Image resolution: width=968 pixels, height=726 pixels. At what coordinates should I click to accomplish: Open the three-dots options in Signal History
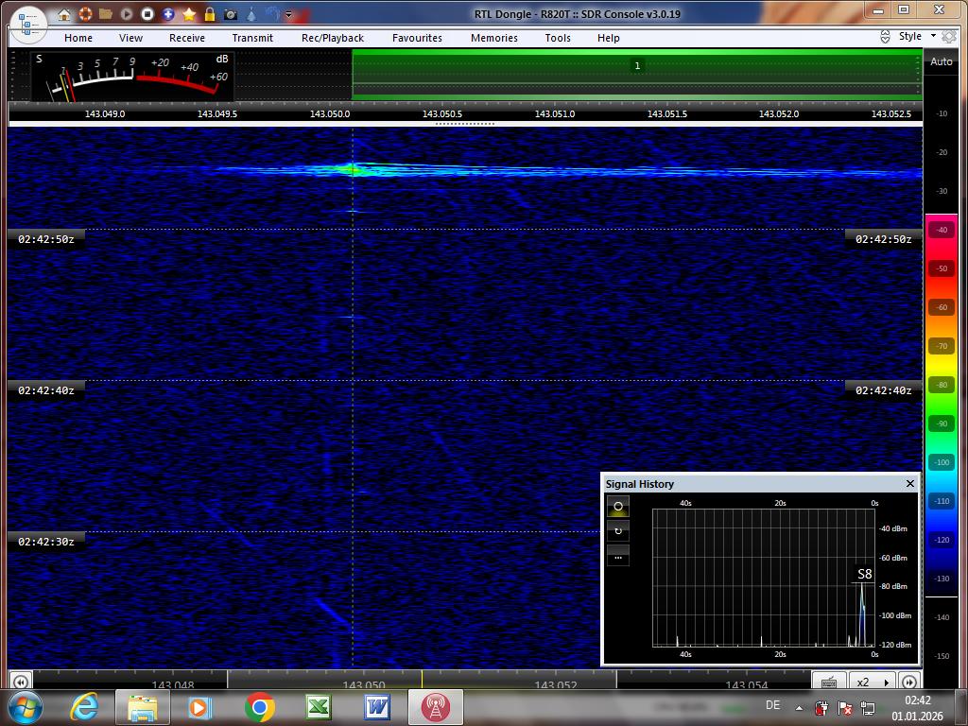pos(618,556)
